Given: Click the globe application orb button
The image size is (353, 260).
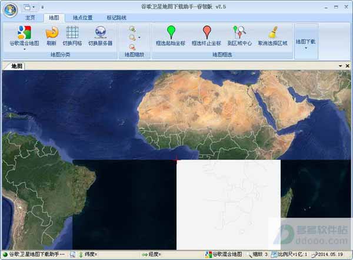Looking at the screenshot, I should point(11,11).
